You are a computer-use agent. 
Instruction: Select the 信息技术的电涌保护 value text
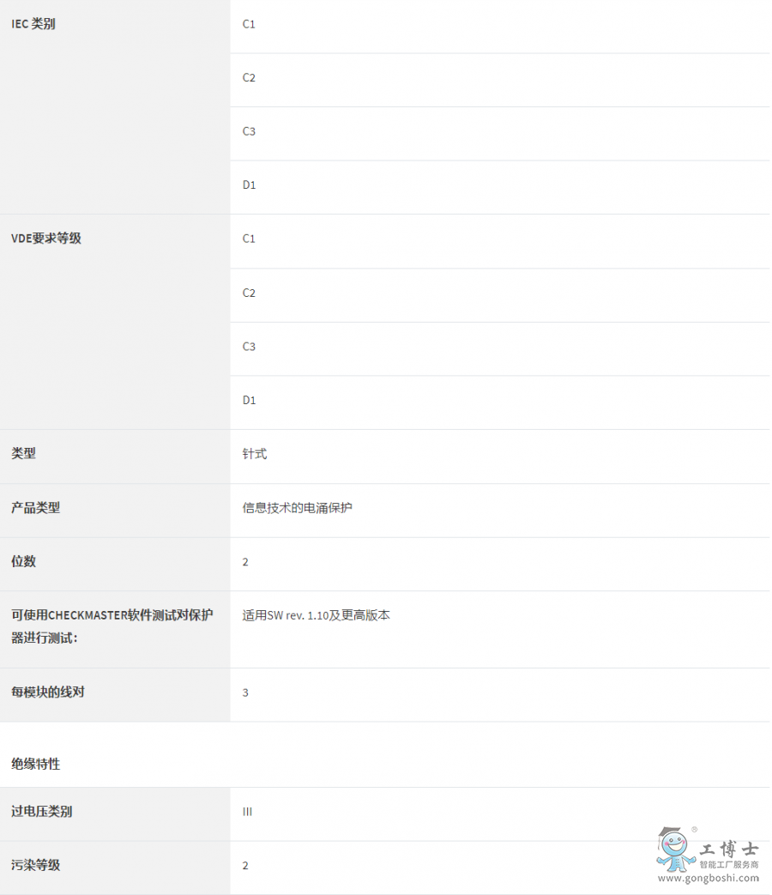pos(298,508)
